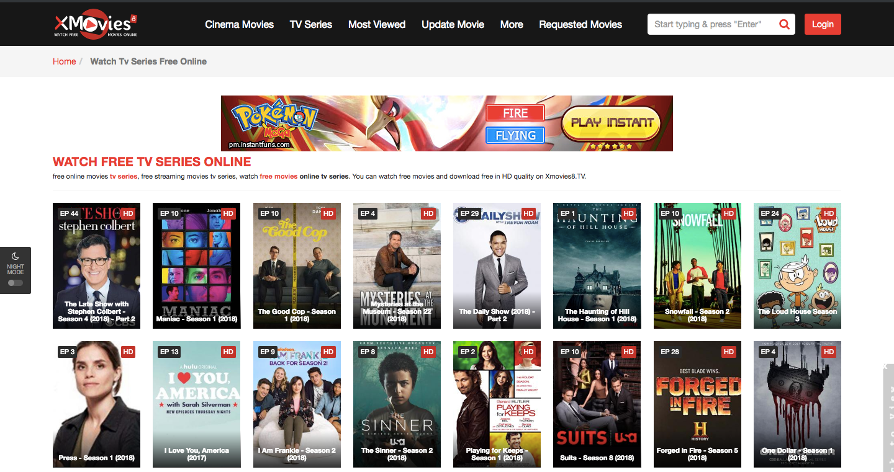
Task: Click HD badge on Snowfall poster
Action: tap(728, 213)
